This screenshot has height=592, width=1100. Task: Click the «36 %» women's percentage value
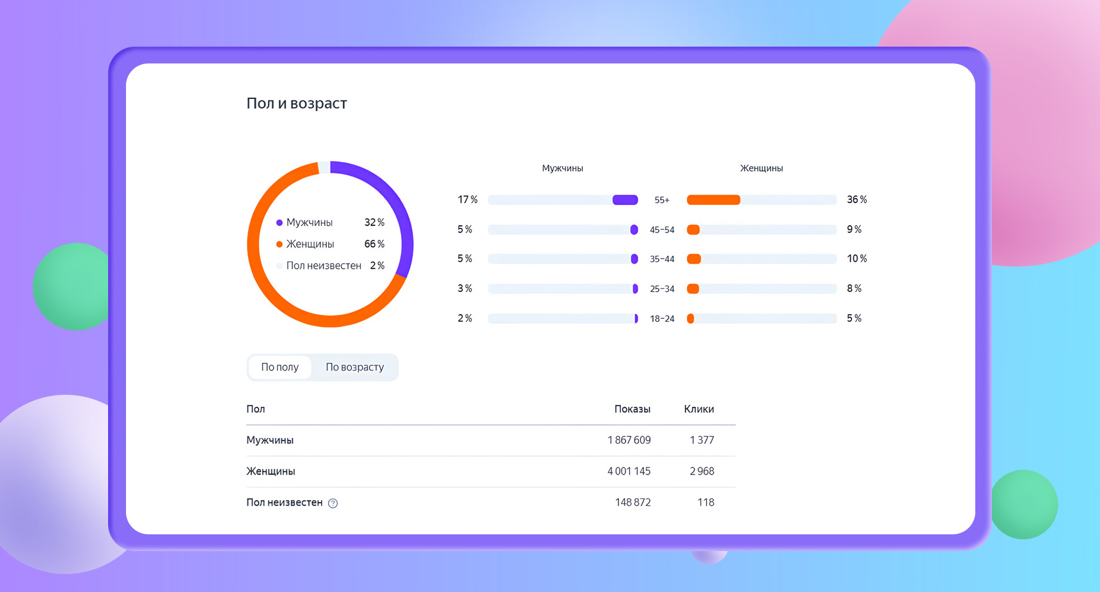click(x=857, y=200)
